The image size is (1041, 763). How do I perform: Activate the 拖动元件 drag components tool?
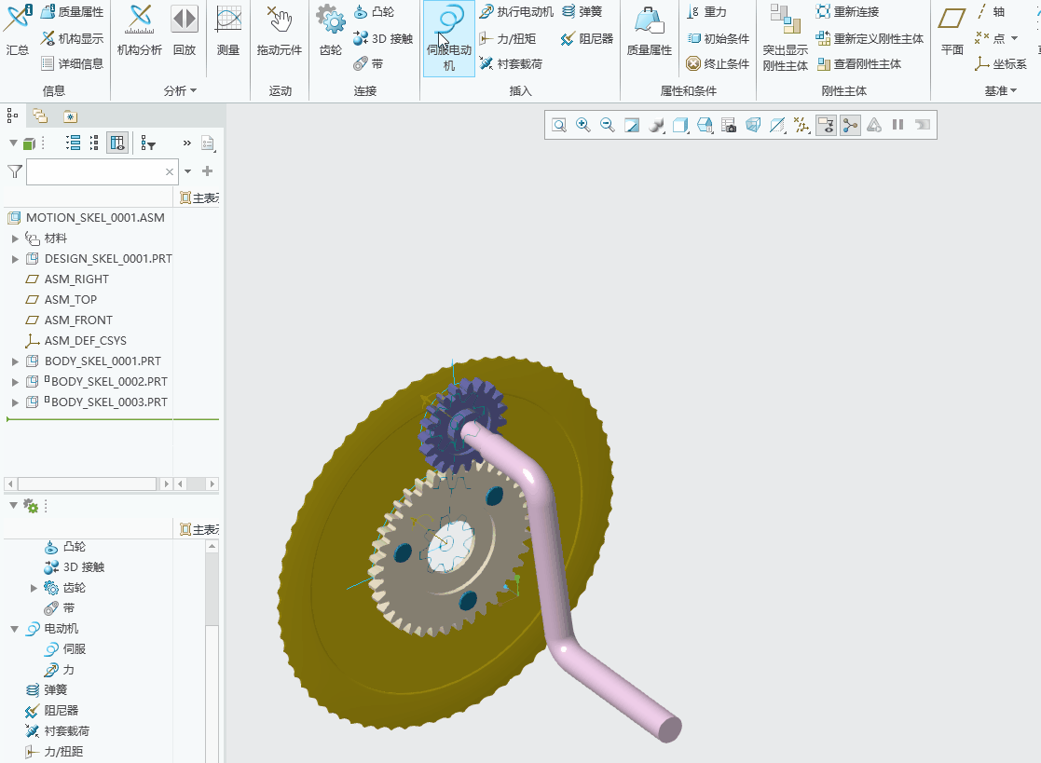(279, 31)
